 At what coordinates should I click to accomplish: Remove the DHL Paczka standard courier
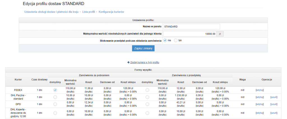pos(274,97)
